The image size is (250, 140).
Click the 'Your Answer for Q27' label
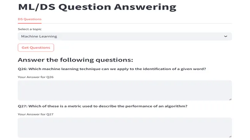coord(35,114)
